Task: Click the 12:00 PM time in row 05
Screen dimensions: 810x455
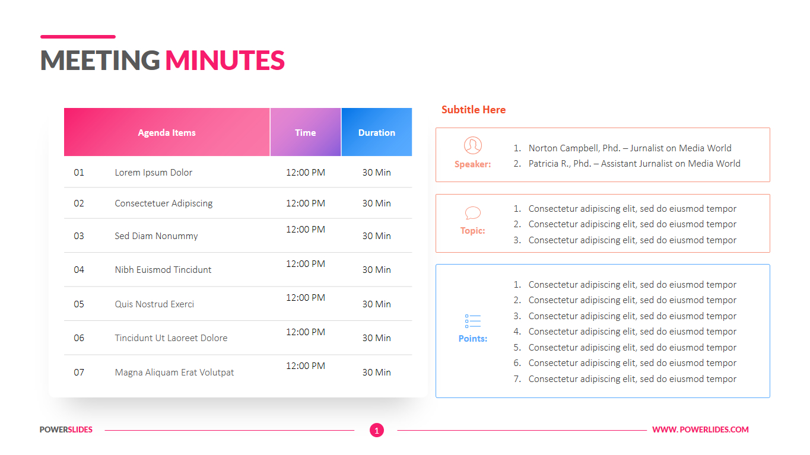Action: [x=306, y=298]
